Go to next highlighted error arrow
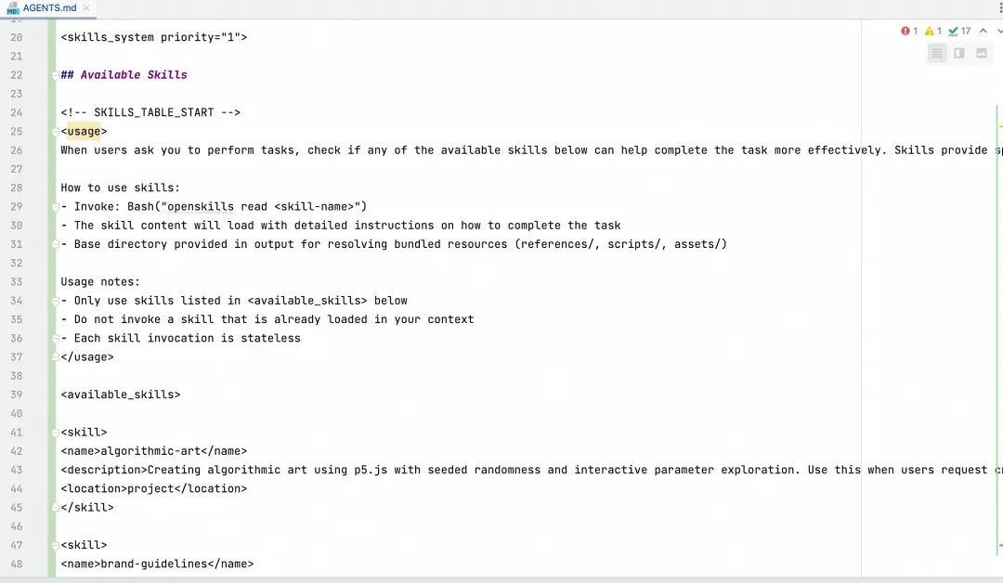 998,32
